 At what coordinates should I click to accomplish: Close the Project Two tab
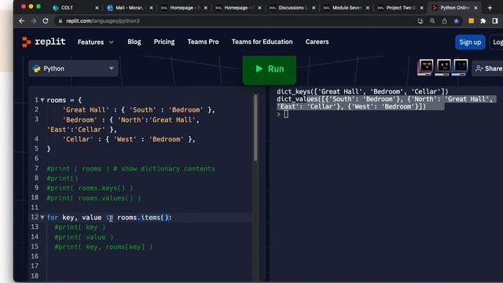[422, 8]
